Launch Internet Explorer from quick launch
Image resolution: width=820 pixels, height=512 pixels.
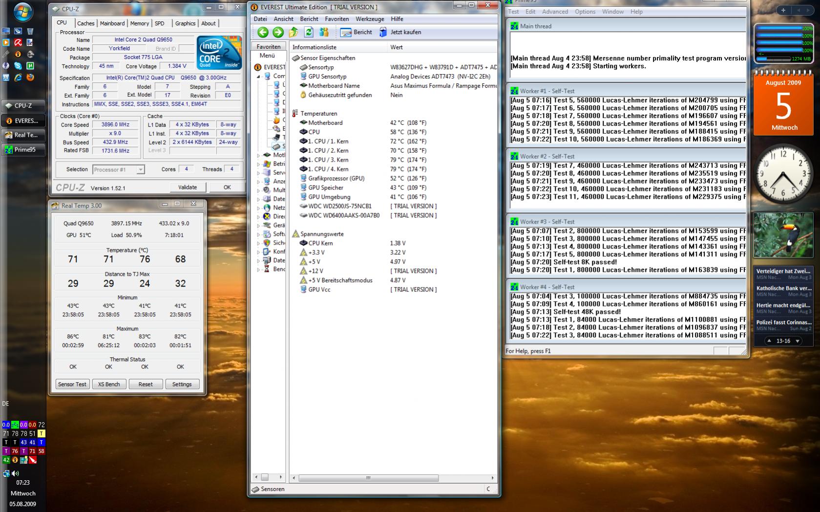(x=18, y=78)
